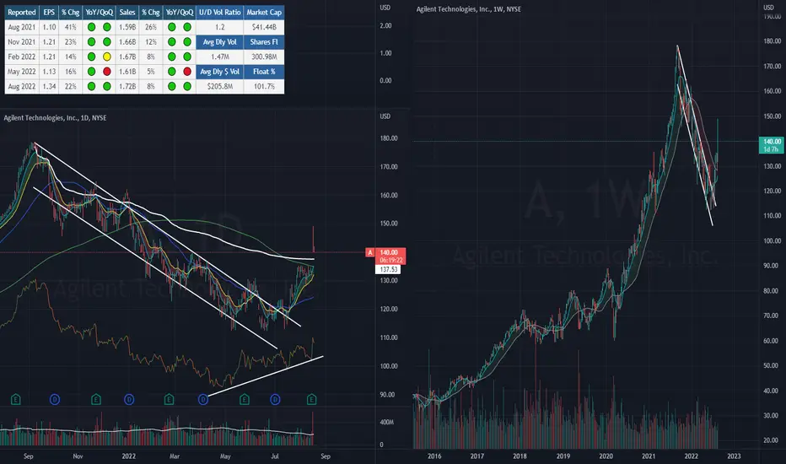Viewport: 786px width, 464px height.
Task: Click the 'May 2022' reported row cell
Action: 22,72
